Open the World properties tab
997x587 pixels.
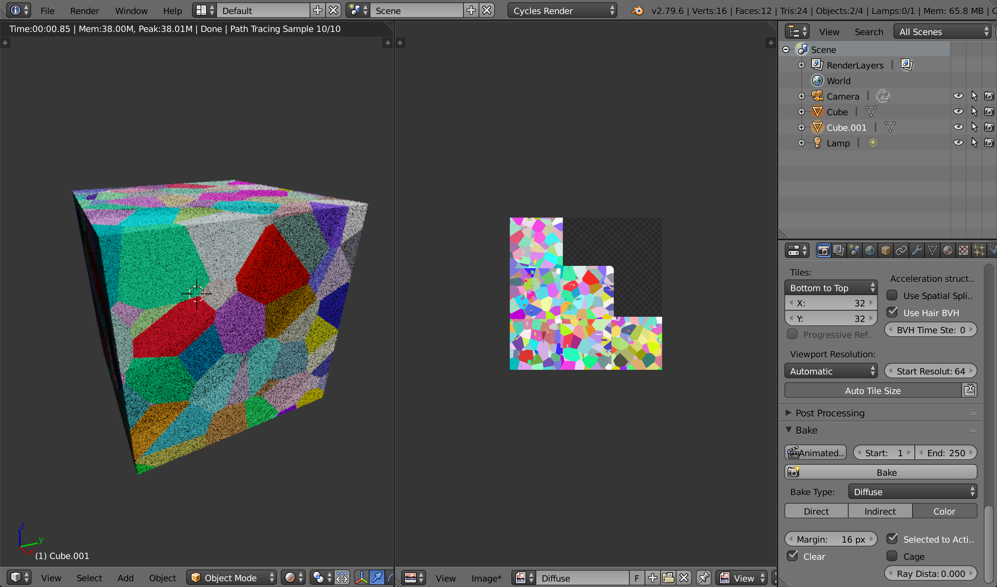(870, 250)
